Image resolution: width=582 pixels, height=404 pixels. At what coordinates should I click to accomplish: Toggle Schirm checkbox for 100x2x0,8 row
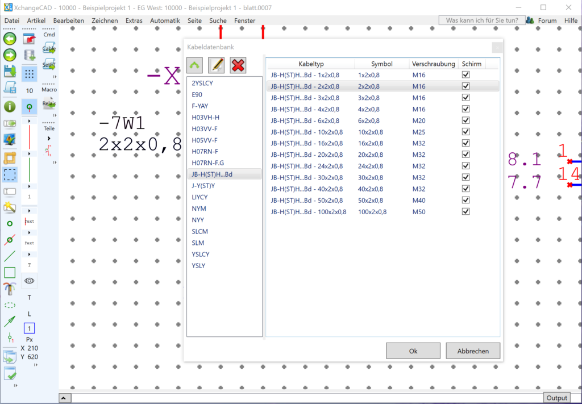click(466, 211)
